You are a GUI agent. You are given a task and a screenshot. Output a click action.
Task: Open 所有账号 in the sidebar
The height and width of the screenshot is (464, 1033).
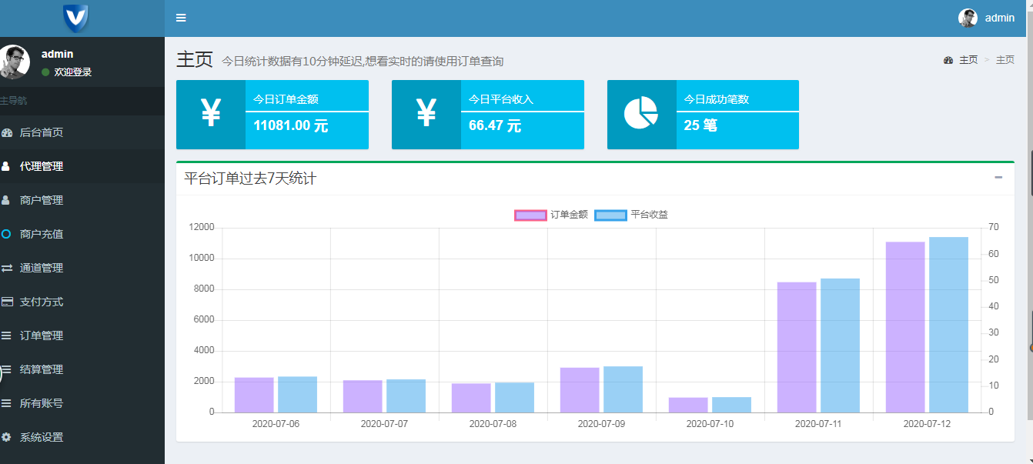(42, 403)
